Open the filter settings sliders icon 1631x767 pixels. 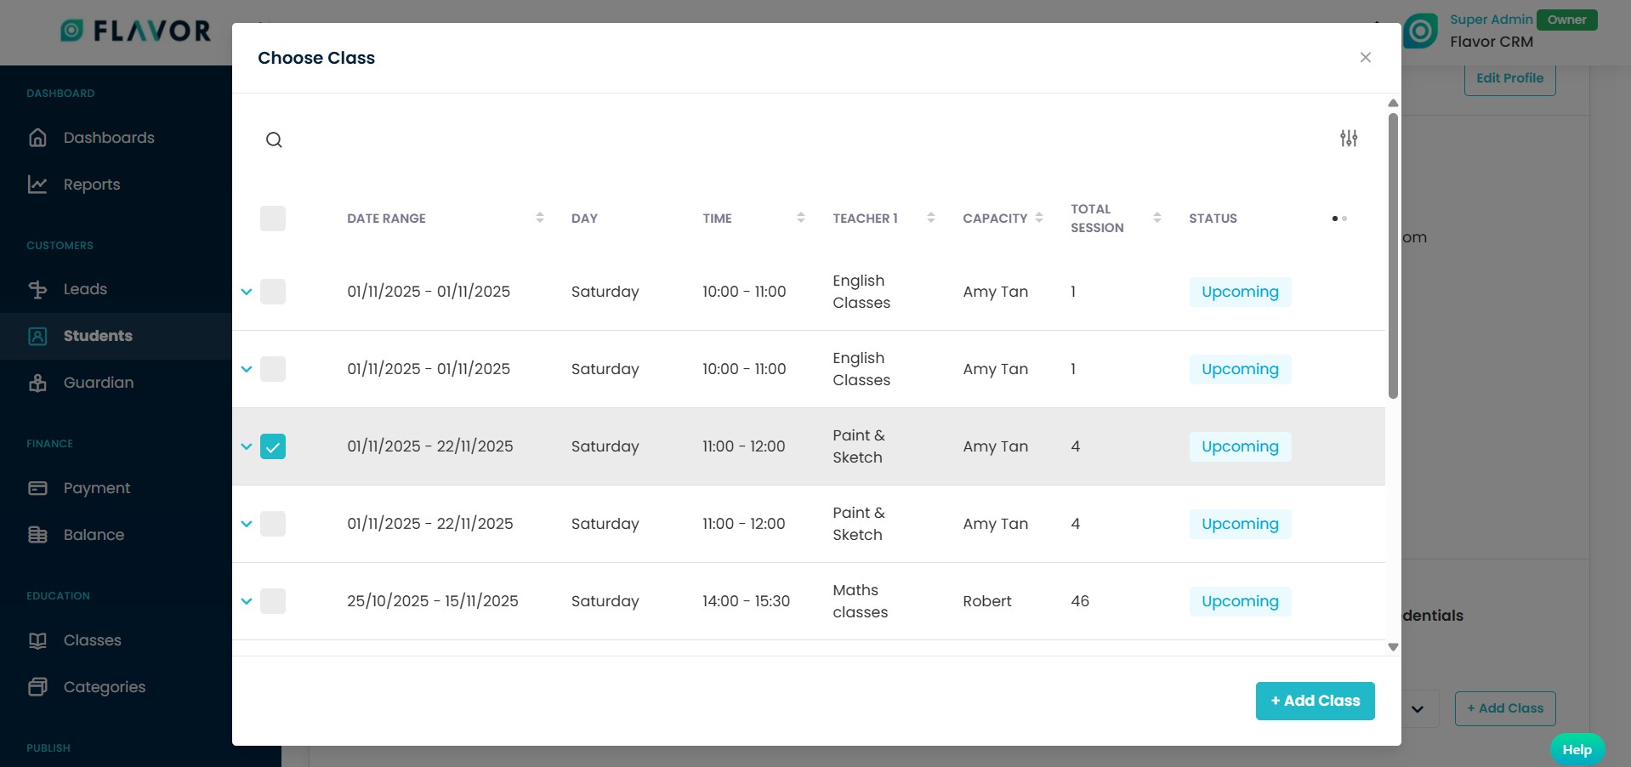(1349, 139)
